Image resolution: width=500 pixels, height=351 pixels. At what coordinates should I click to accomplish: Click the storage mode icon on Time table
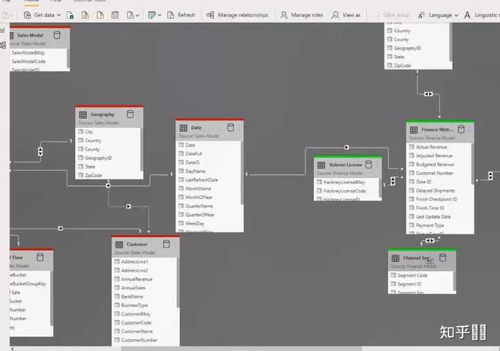point(40,257)
